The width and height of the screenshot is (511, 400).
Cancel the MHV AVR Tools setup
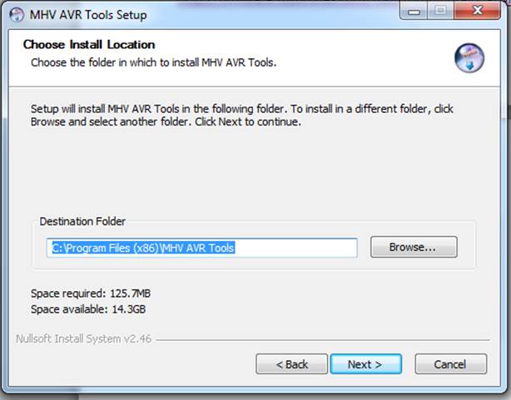click(x=450, y=364)
